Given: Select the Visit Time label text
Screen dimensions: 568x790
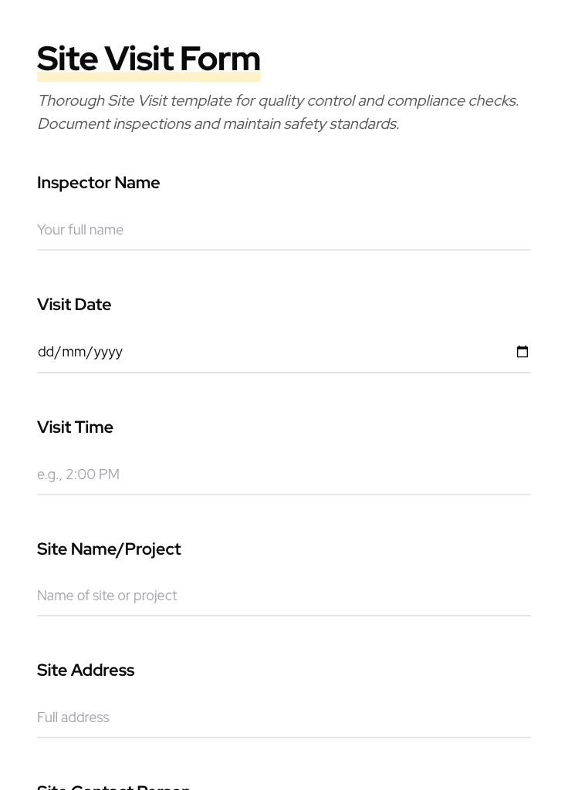Looking at the screenshot, I should (x=75, y=427).
